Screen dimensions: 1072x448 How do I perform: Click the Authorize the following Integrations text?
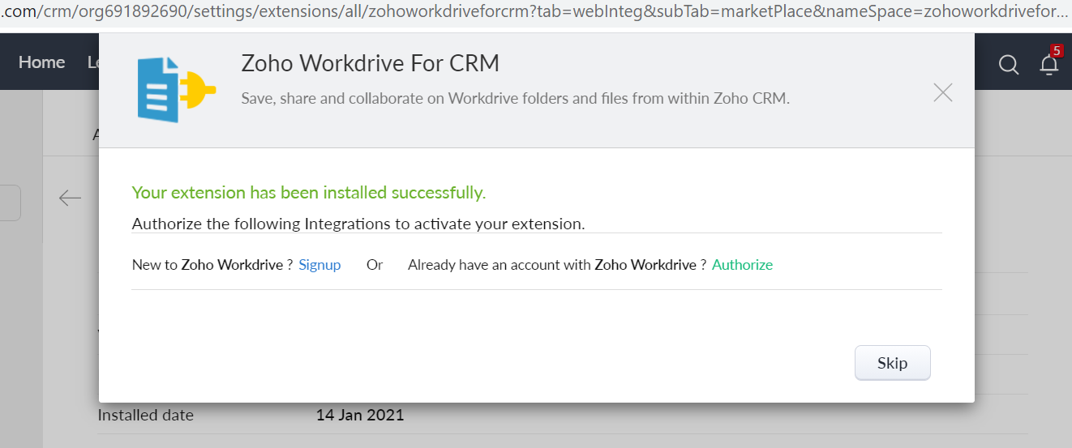coord(358,224)
